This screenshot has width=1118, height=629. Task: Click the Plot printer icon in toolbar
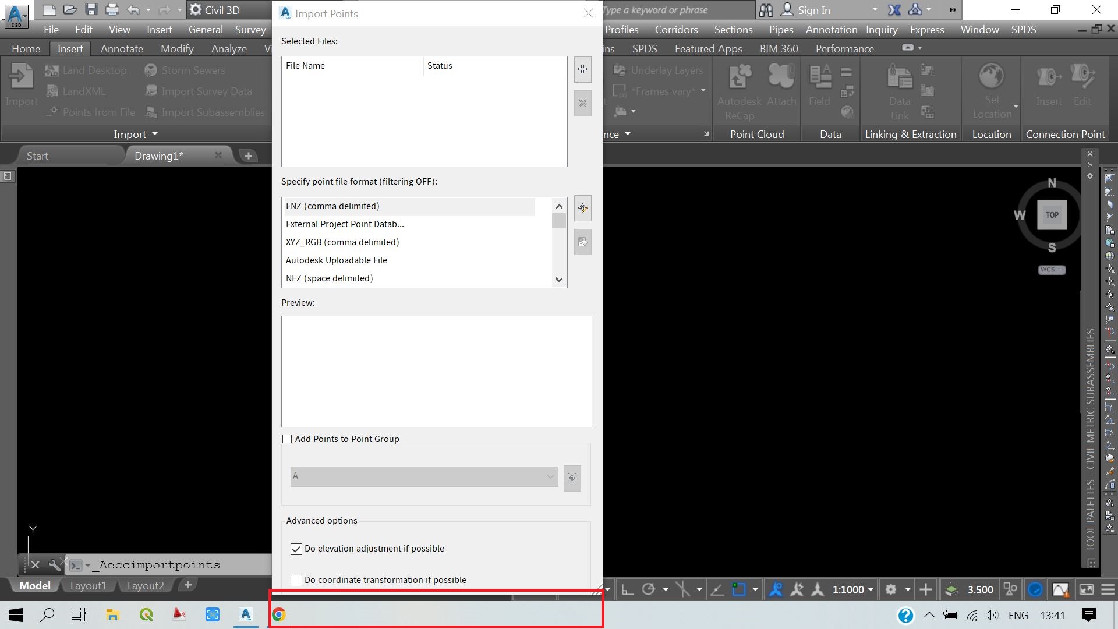click(x=112, y=9)
